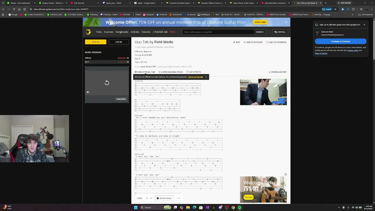The width and height of the screenshot is (375, 211).
Task: Click LEARN MORE on the video ad
Action: [x=121, y=99]
